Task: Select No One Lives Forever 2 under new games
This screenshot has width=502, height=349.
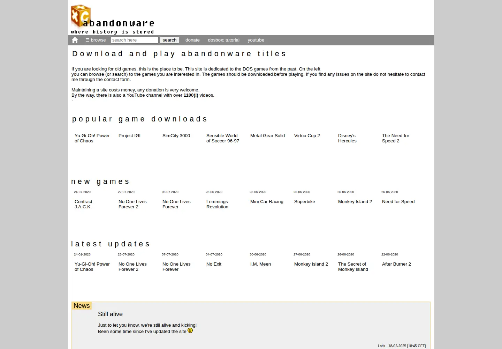Action: pos(132,204)
